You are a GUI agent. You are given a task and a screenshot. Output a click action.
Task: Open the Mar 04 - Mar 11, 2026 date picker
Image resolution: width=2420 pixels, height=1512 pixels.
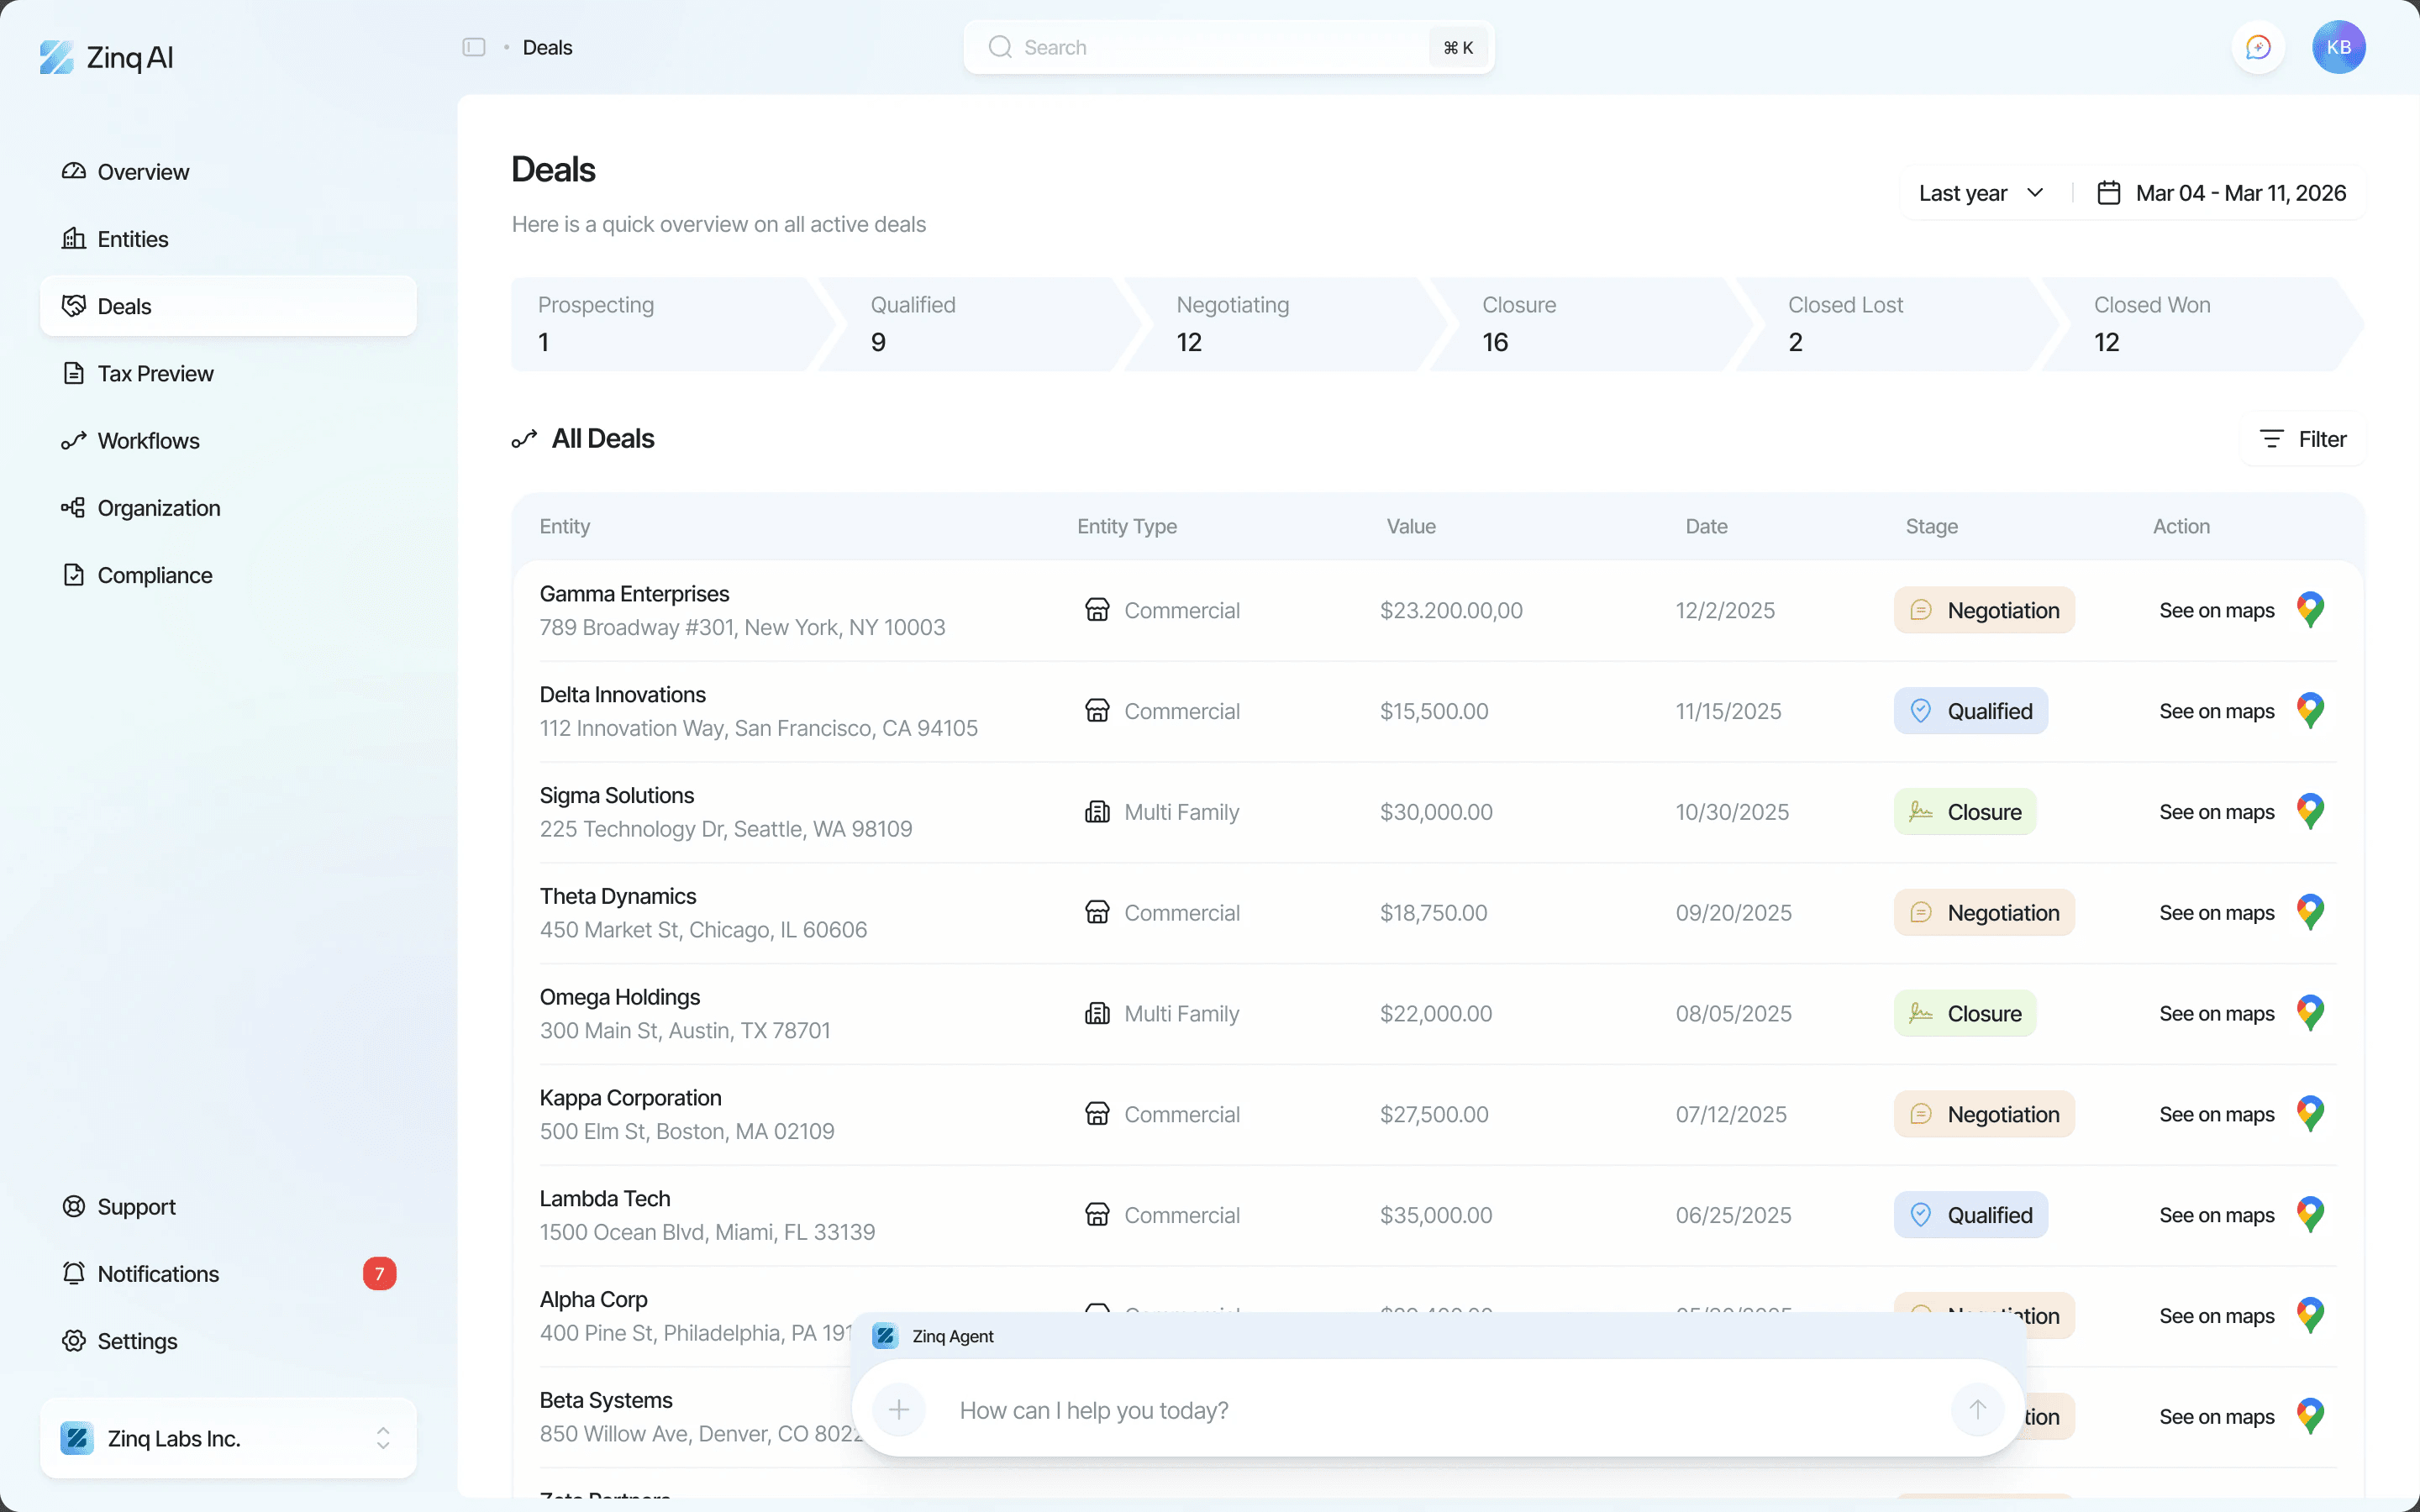click(x=2221, y=193)
